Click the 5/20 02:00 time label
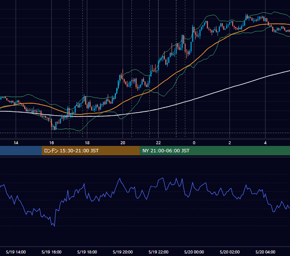This screenshot has width=290, height=256. pyautogui.click(x=230, y=252)
